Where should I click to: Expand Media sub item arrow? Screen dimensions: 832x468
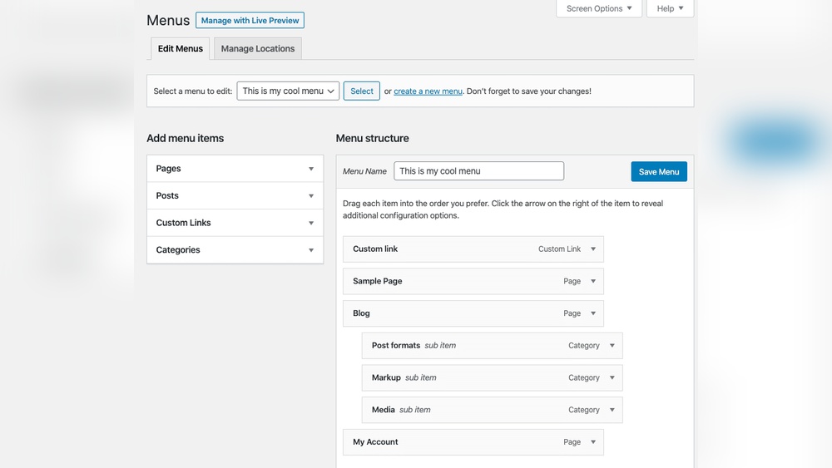point(612,410)
